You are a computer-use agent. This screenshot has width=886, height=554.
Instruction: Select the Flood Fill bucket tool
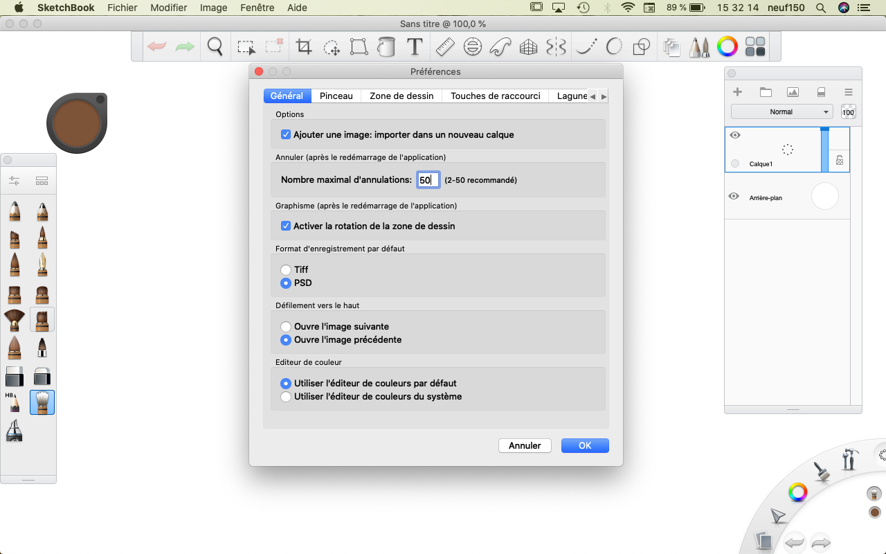click(x=386, y=47)
